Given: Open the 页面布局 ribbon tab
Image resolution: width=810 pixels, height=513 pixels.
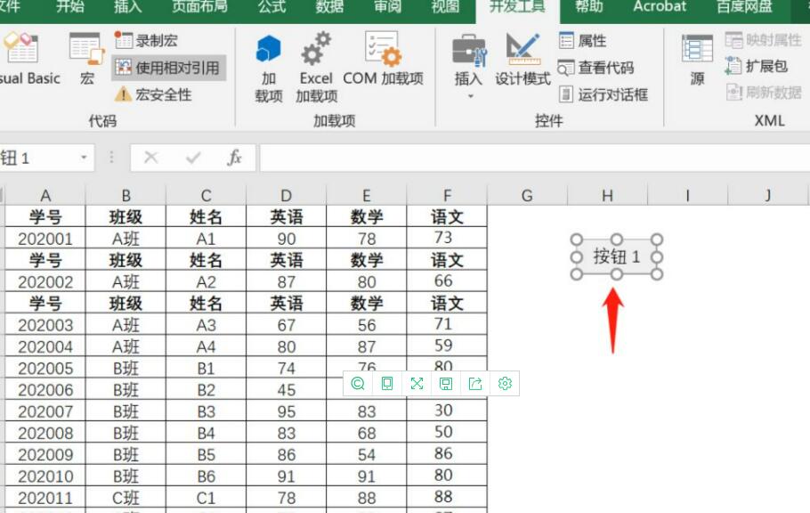Looking at the screenshot, I should click(x=198, y=8).
